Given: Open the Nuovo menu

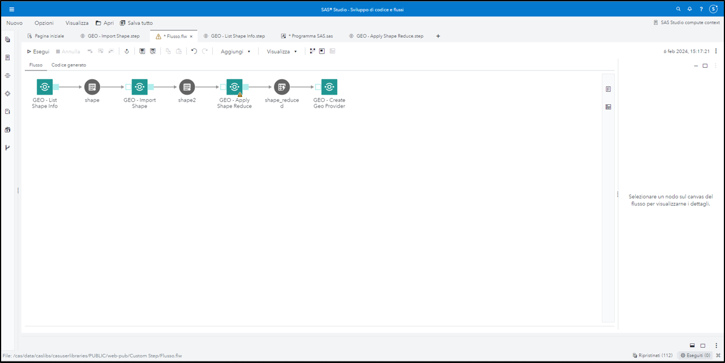Looking at the screenshot, I should 14,23.
